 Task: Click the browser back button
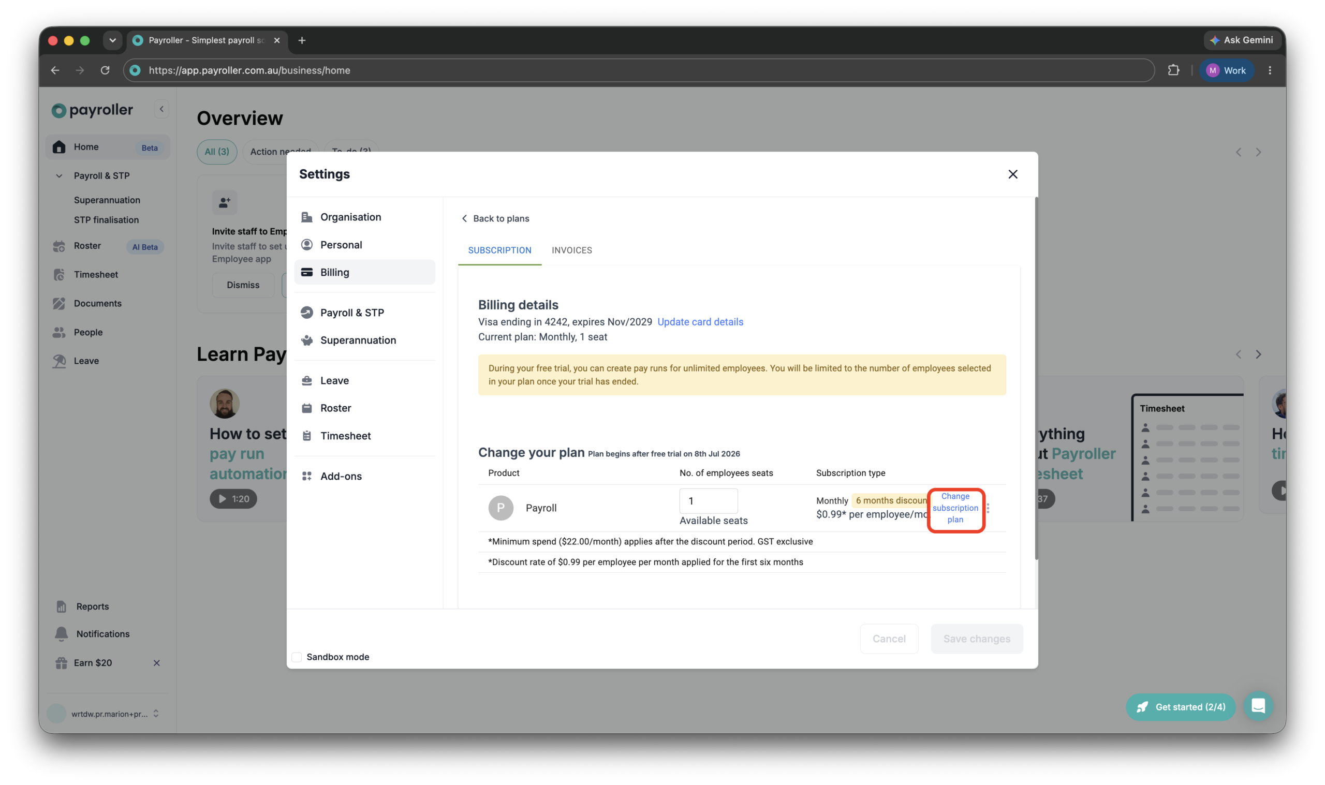click(x=55, y=70)
